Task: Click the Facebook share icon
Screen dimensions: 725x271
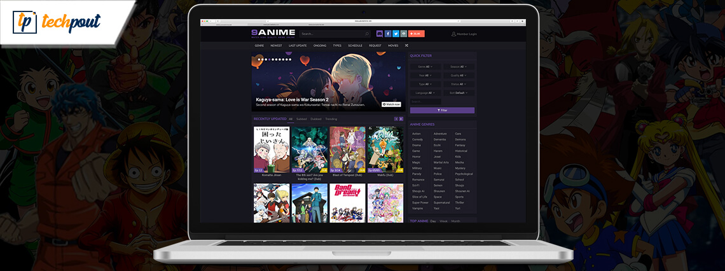Action: [388, 34]
